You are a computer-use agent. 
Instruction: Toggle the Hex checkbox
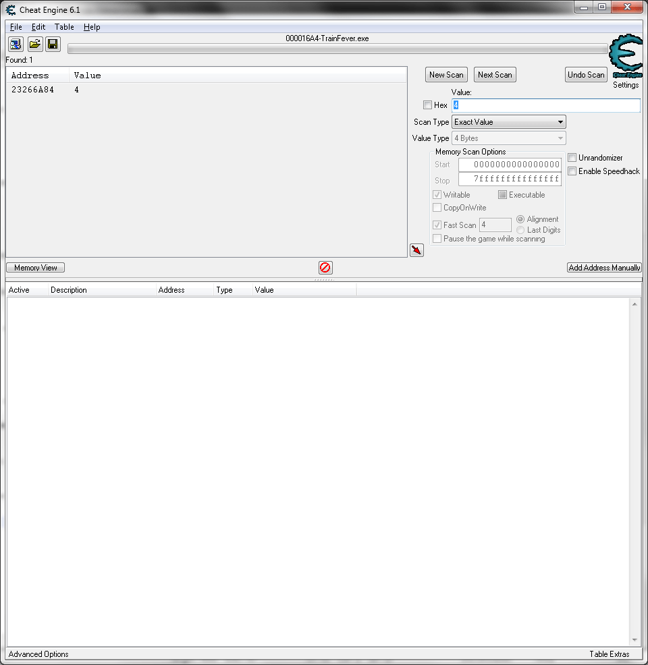(x=427, y=105)
